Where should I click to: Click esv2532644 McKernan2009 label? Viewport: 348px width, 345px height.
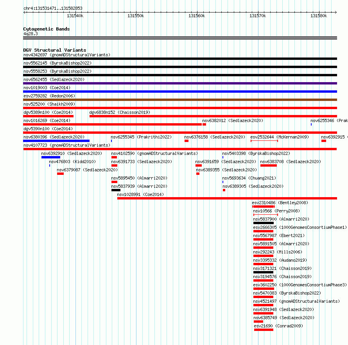(x=280, y=137)
